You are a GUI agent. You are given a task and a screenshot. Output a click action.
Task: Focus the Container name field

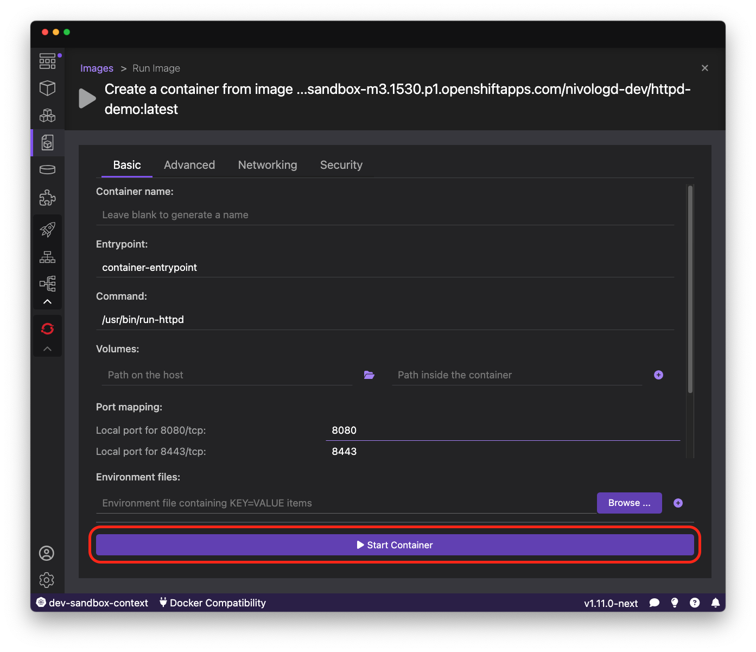tap(385, 215)
